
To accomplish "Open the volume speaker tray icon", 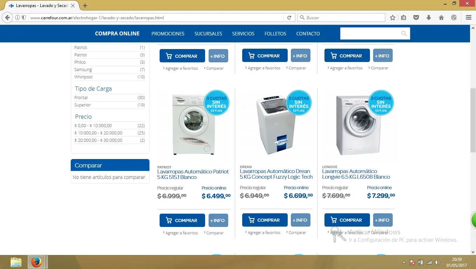I will pos(437,262).
